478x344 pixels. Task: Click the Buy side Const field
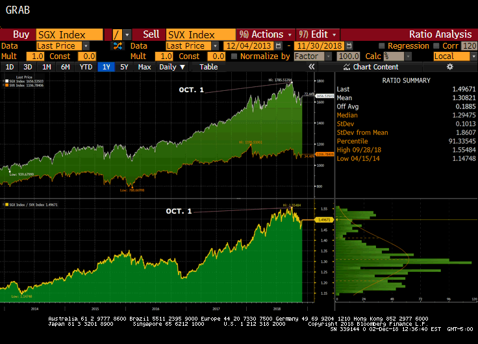pyautogui.click(x=87, y=56)
